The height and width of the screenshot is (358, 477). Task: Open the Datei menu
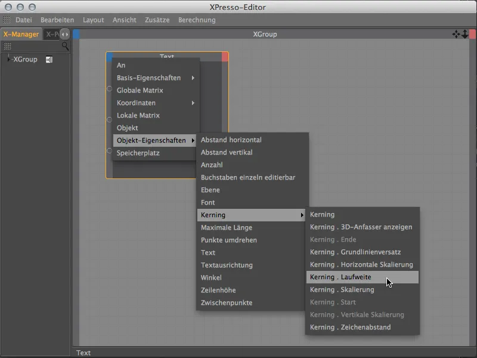coord(24,20)
